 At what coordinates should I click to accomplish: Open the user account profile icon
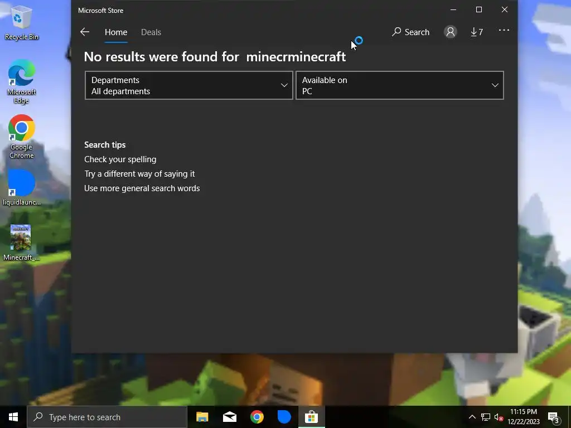pyautogui.click(x=451, y=32)
